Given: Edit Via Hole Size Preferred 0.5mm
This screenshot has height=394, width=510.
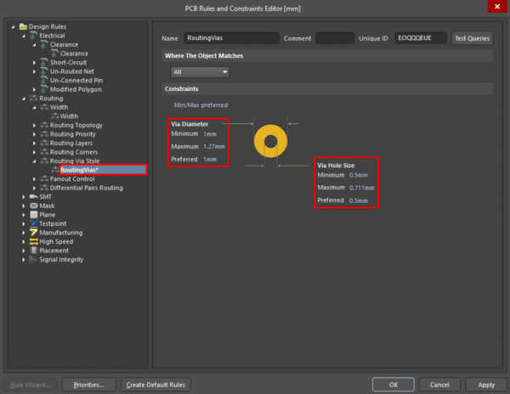Looking at the screenshot, I should (359, 200).
